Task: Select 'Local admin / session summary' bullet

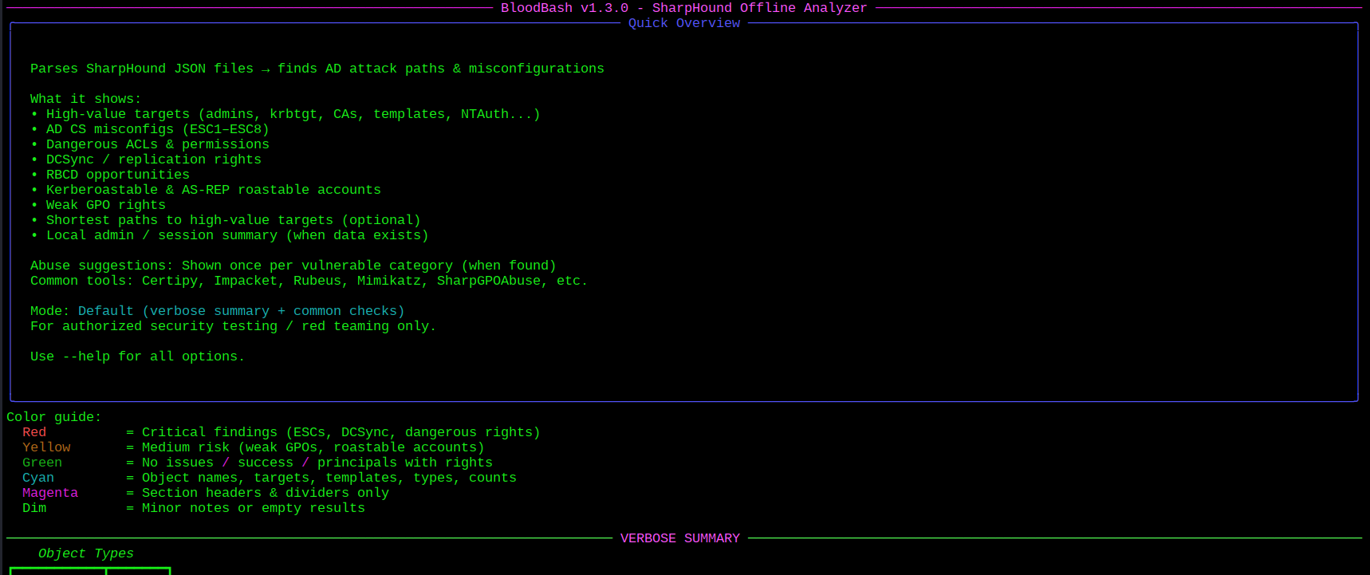Action: coord(230,235)
